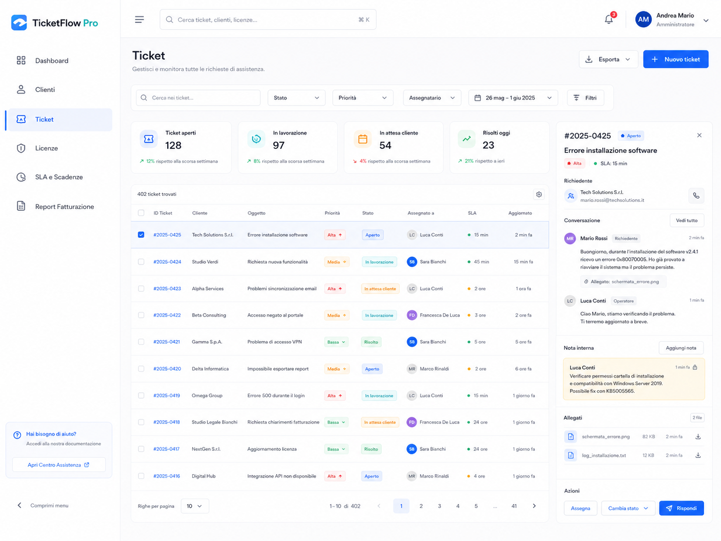The height and width of the screenshot is (541, 721).
Task: Toggle the hamburger menu icon
Action: [x=139, y=19]
